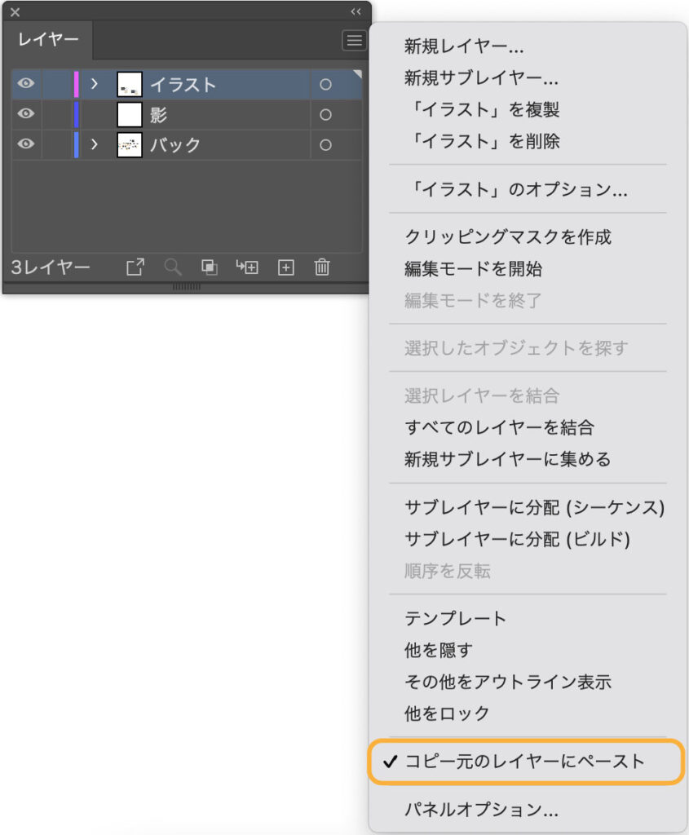This screenshot has width=689, height=835.
Task: Click the バック layer thumbnail
Action: 130,145
